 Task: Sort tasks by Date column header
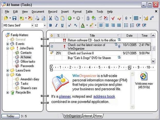129,36
